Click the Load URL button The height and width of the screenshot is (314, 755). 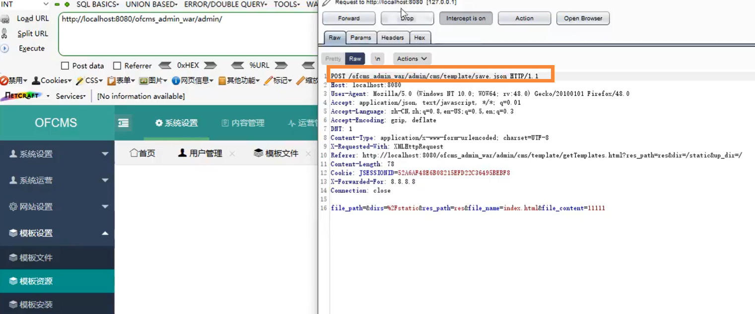33,19
